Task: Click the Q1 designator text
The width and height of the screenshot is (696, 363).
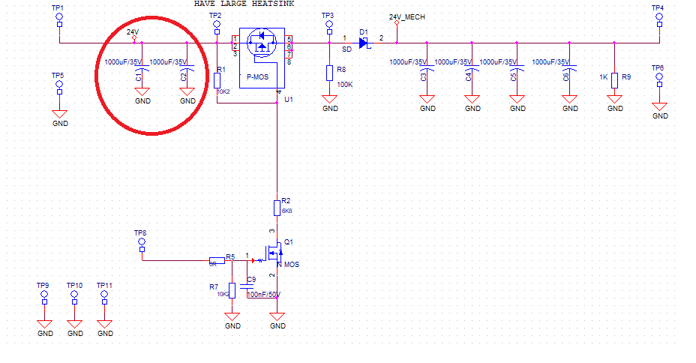Action: click(x=289, y=241)
